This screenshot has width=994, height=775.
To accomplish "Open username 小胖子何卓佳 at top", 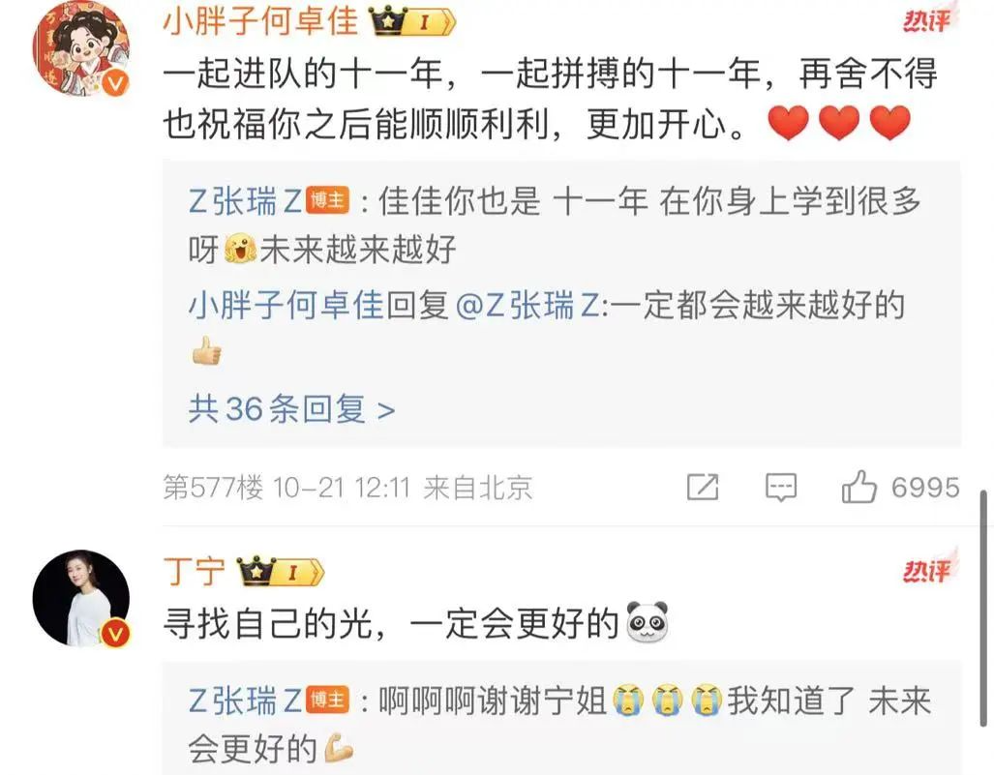I will click(260, 21).
